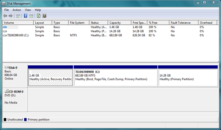The height and width of the screenshot is (130, 221).
Task: Click the 682.89 GB capacity cell
Action: tap(116, 35)
